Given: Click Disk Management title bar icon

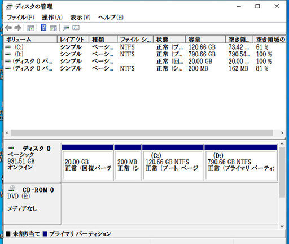Looking at the screenshot, I should coord(9,7).
